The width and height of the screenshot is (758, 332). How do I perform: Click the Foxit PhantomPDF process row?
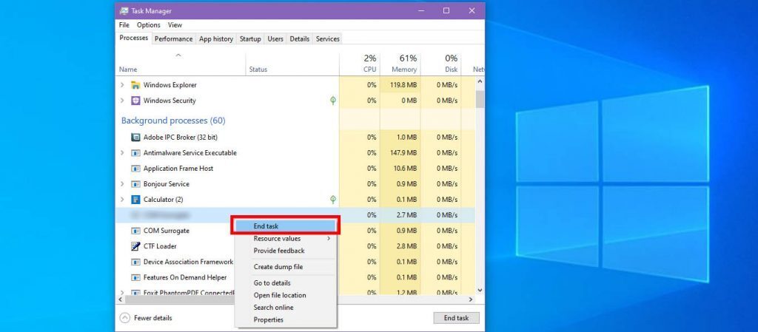pos(296,292)
